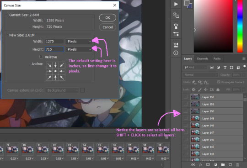Toggle visibility of Layer 151

tap(186, 104)
